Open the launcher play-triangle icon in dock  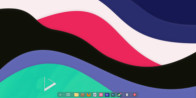(61, 95)
